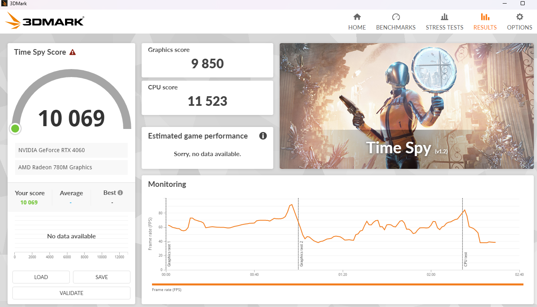Click the SAVE button
537x307 pixels.
tap(102, 277)
